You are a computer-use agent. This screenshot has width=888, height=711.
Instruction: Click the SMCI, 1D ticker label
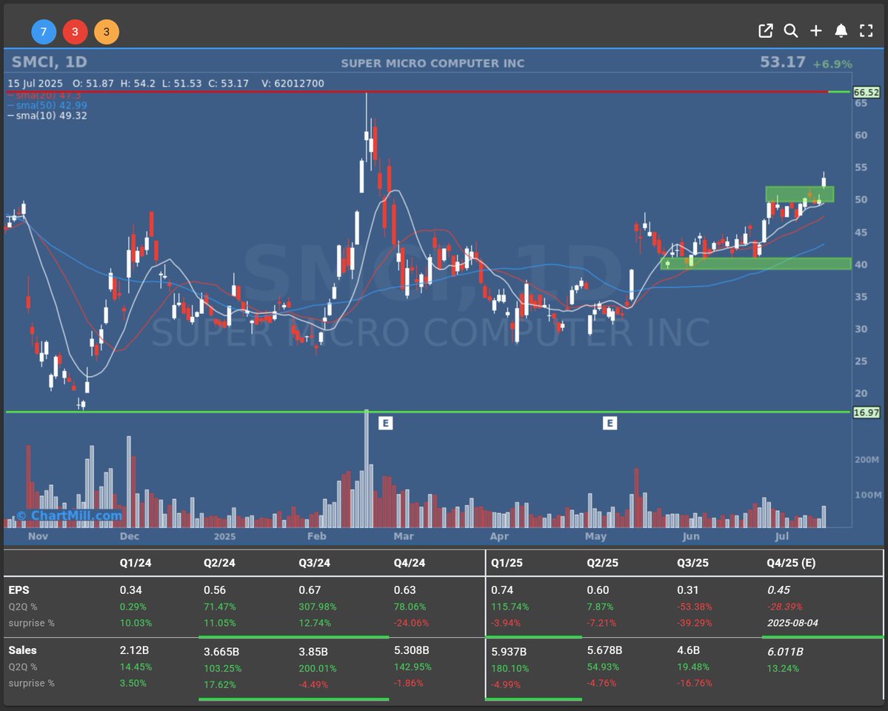click(50, 61)
